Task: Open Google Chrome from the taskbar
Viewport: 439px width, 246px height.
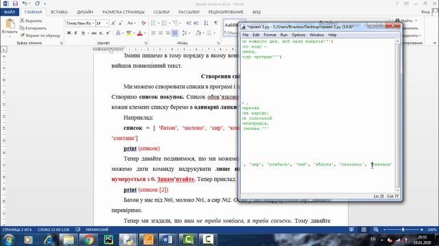Action: click(x=88, y=240)
